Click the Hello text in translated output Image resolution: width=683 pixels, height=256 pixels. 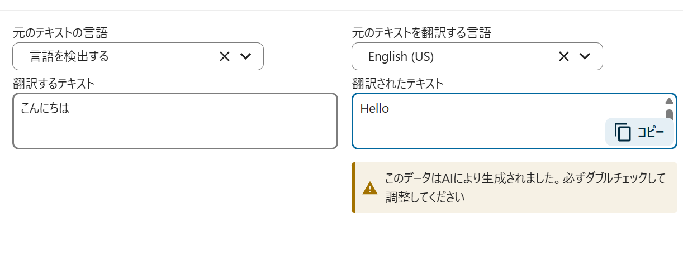click(x=374, y=109)
